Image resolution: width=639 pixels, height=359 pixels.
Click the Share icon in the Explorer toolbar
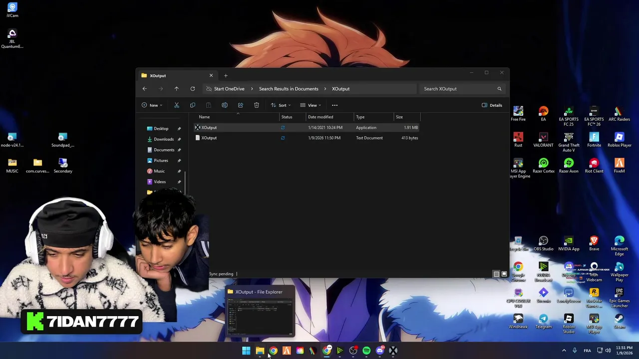click(240, 105)
